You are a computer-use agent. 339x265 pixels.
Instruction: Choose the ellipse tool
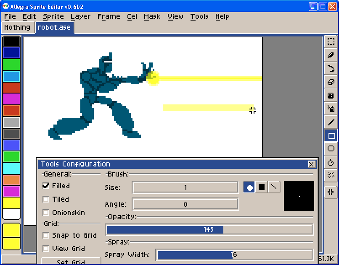331,149
